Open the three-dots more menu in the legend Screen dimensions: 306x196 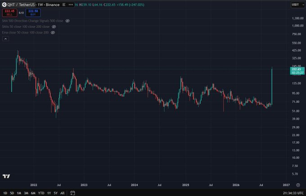[71, 5]
